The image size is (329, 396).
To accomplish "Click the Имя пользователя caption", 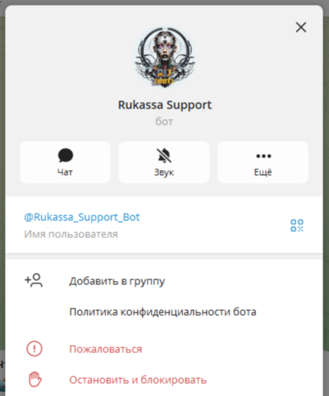I will [70, 234].
